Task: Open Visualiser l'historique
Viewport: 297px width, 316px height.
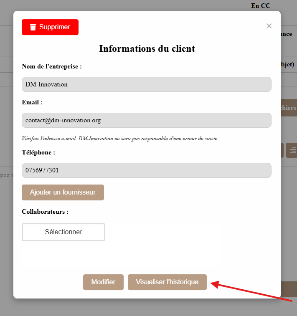Action: point(167,282)
